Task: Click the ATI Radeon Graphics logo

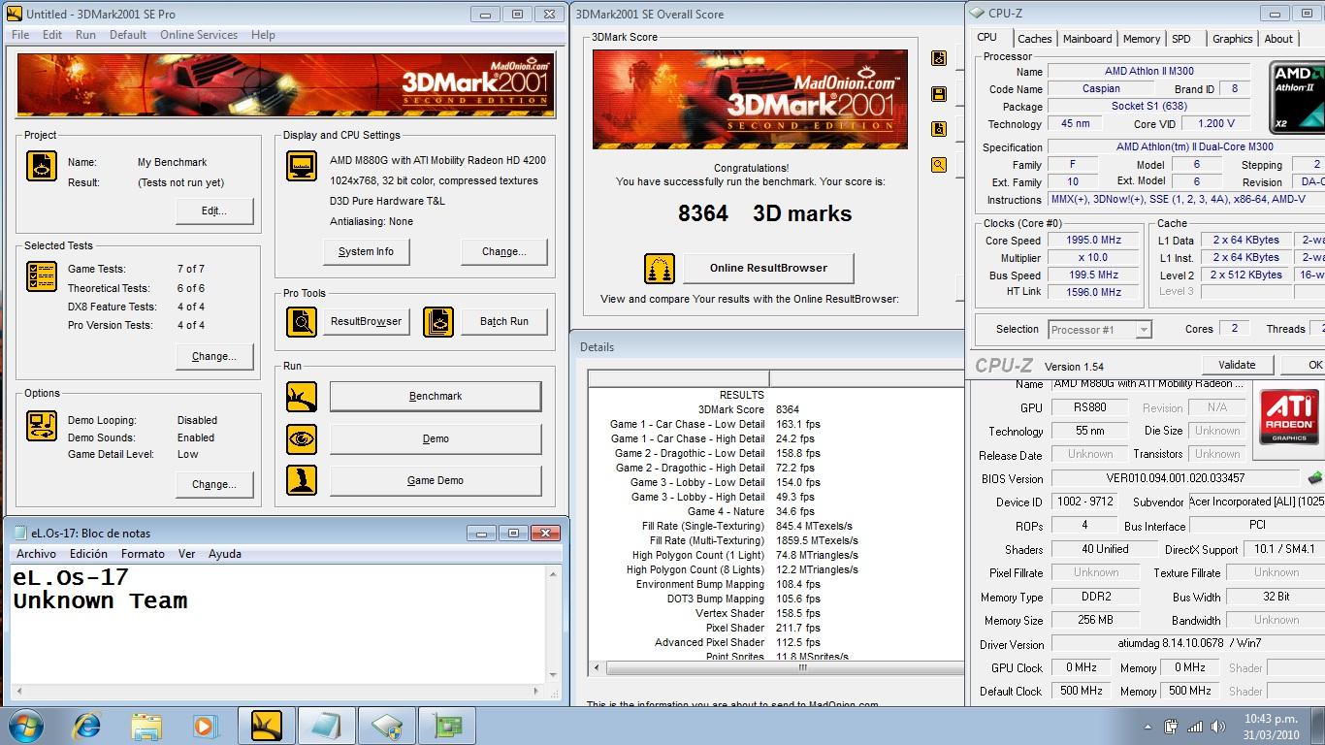Action: pyautogui.click(x=1289, y=416)
